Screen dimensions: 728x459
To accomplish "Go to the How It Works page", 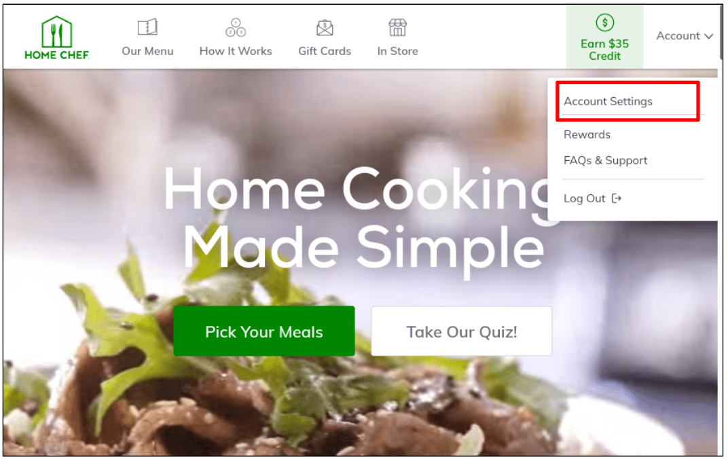I will point(236,51).
